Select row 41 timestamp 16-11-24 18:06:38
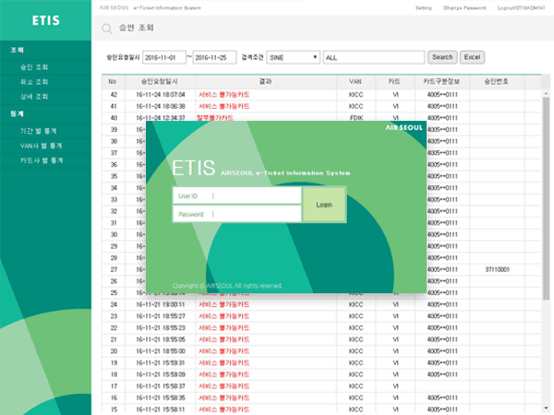554x415 pixels. point(161,106)
